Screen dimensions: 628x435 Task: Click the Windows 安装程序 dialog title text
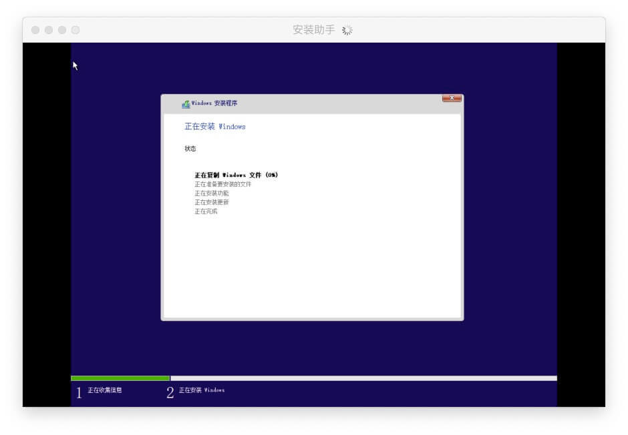[x=214, y=103]
